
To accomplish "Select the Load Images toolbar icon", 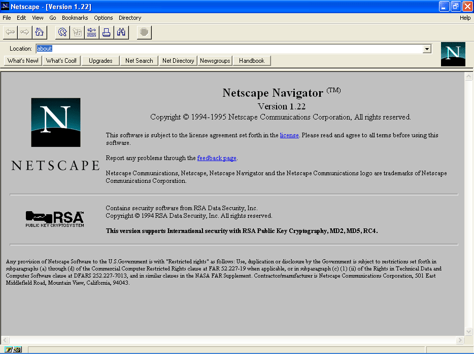I will click(77, 32).
